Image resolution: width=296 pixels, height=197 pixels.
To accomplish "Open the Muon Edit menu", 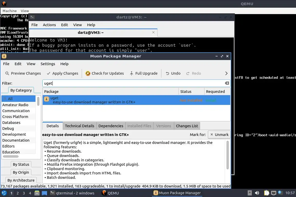I will click(18, 64).
